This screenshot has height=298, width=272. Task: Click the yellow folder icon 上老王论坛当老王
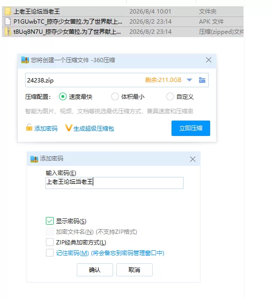[8, 12]
